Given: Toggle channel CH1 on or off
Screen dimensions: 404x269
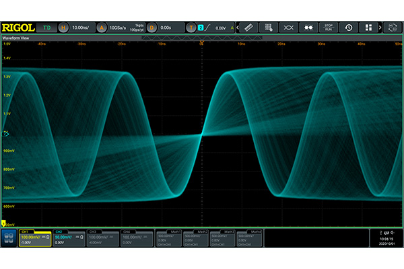Looking at the screenshot, I should (34, 237).
